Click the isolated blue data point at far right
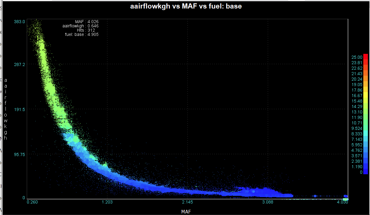 pos(346,196)
